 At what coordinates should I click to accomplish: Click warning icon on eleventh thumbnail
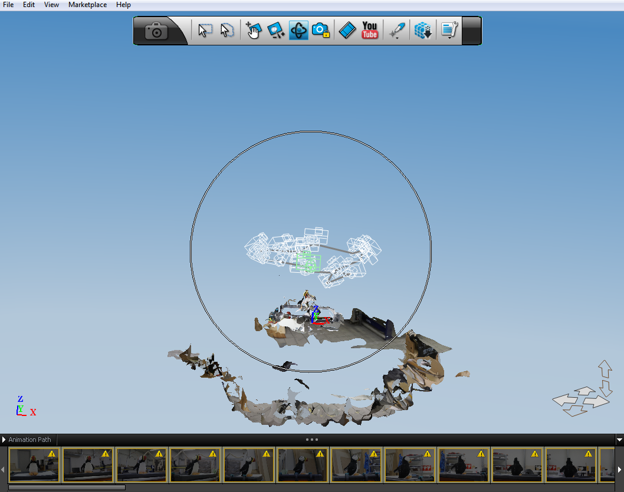(588, 454)
